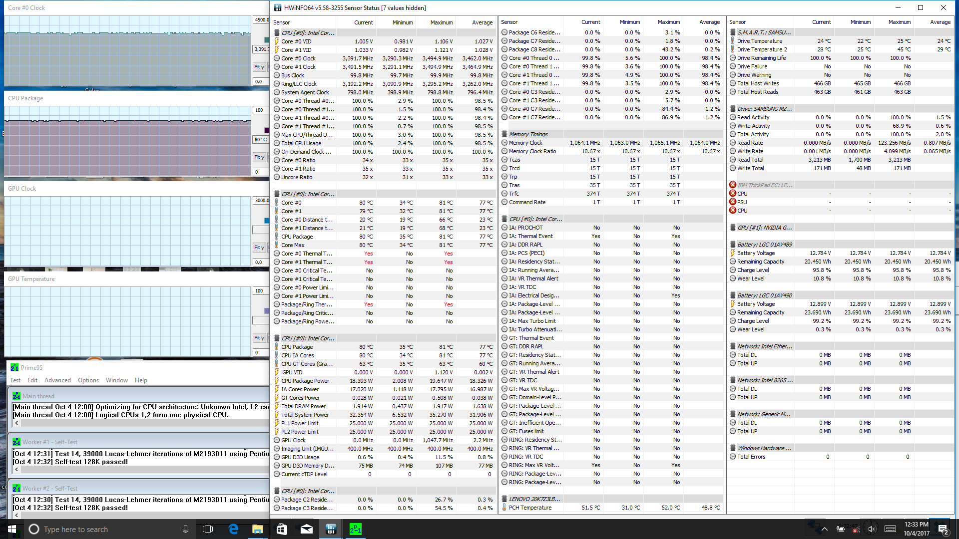Click the Core #0 VID voltage icon
The height and width of the screenshot is (539, 959).
[276, 41]
